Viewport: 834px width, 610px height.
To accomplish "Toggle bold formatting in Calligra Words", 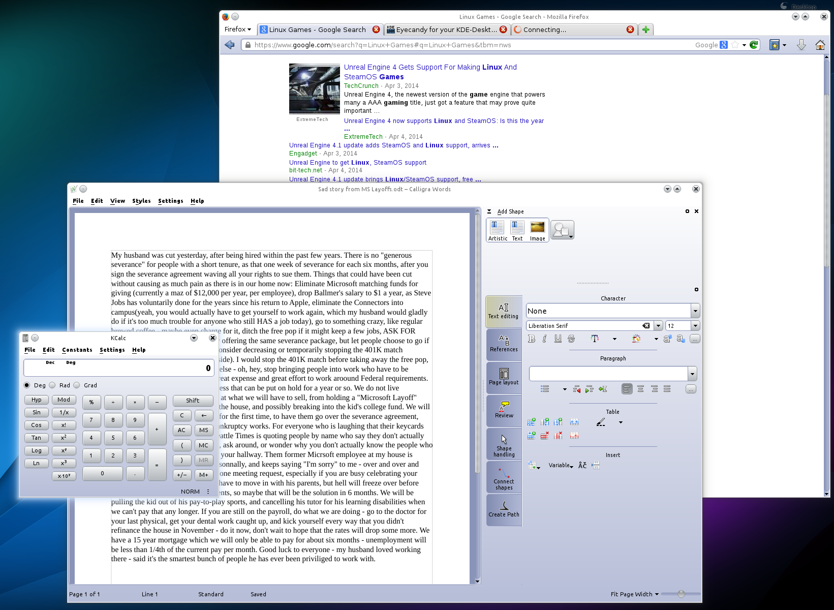I will [x=532, y=339].
